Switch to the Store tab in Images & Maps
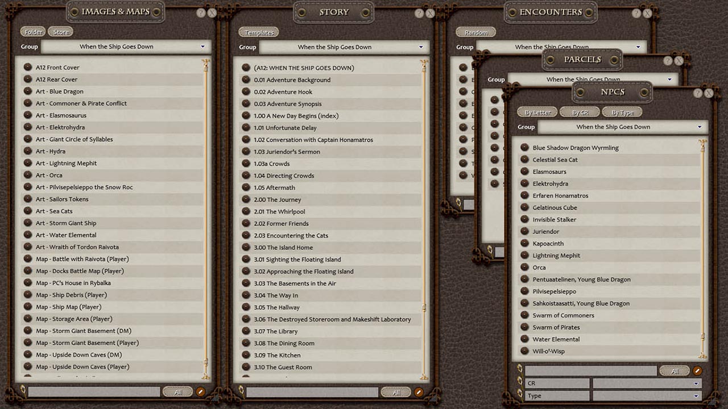Screen dimensions: 728x409 point(60,31)
